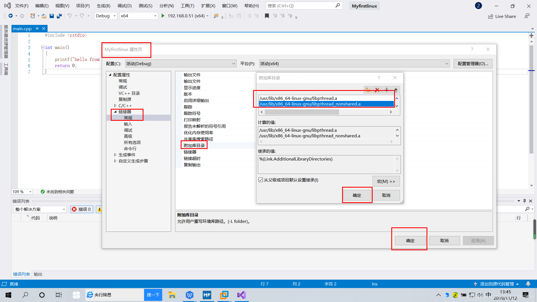This screenshot has height=302, width=537.
Task: Open the x64 platform dropdown in toolbar
Action: coord(138,16)
